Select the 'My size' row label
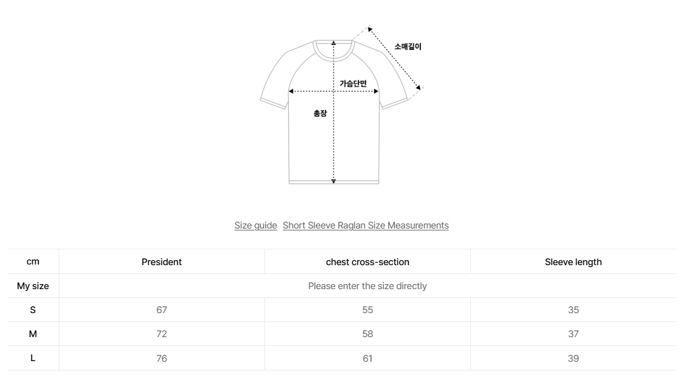686x375 pixels. coord(33,286)
